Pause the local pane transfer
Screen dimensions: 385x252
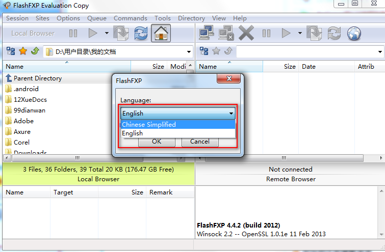(73, 33)
